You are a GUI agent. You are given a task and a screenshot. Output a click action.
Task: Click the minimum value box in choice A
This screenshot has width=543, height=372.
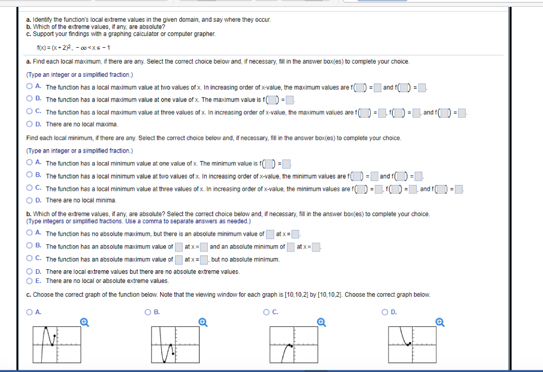(x=287, y=163)
